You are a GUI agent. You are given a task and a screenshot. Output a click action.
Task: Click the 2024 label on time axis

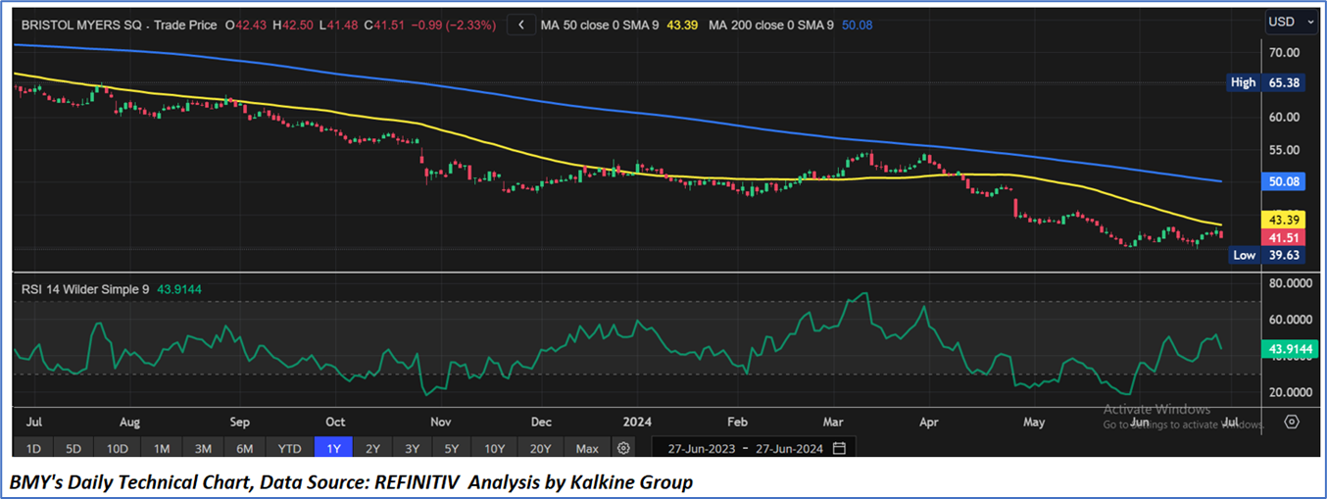pos(637,422)
